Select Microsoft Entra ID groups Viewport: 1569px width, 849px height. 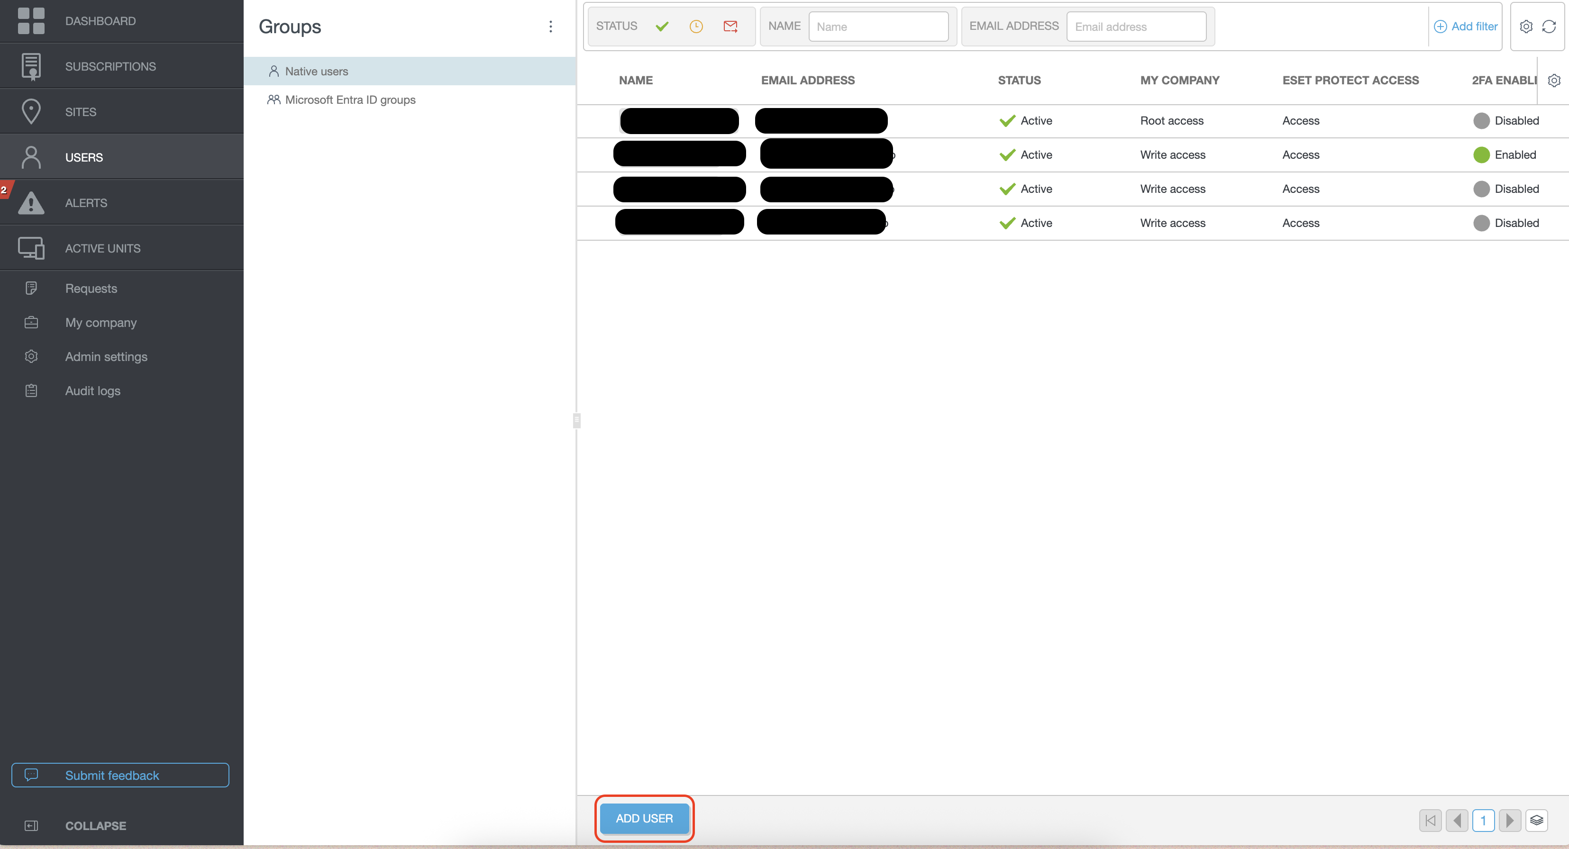point(410,99)
